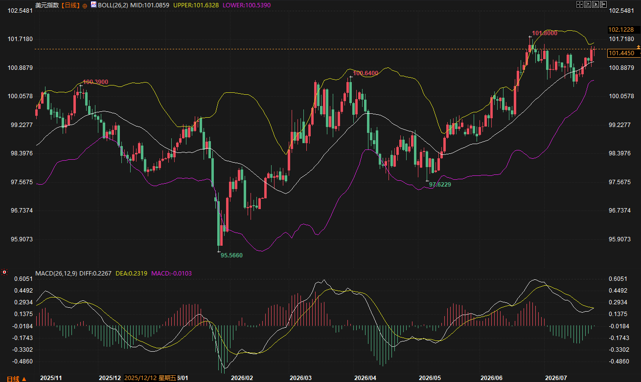Click the UPPER:101.6328 value
Image resolution: width=641 pixels, height=382 pixels.
[196, 5]
